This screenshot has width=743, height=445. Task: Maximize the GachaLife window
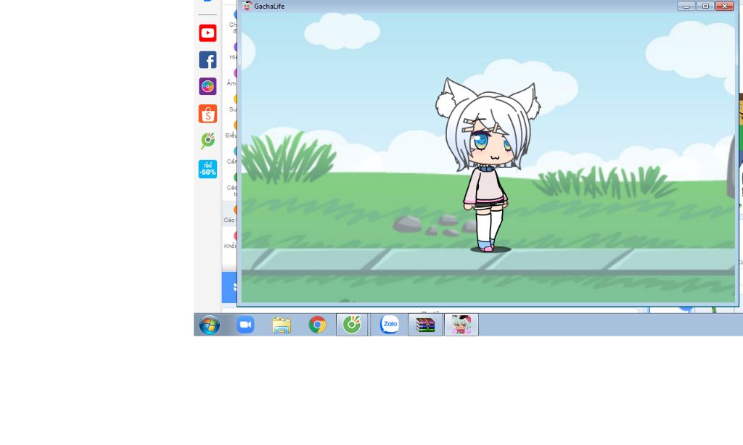705,6
